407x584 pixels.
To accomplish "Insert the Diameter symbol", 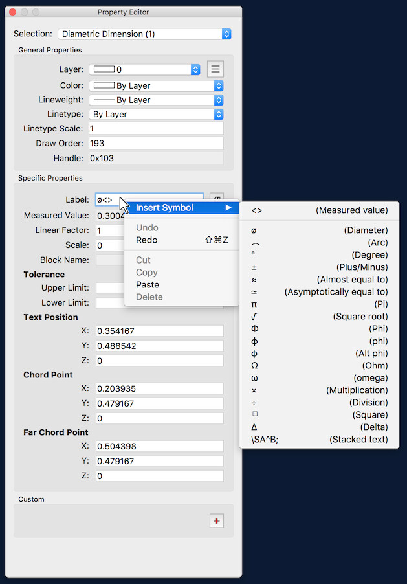I will pyautogui.click(x=320, y=230).
